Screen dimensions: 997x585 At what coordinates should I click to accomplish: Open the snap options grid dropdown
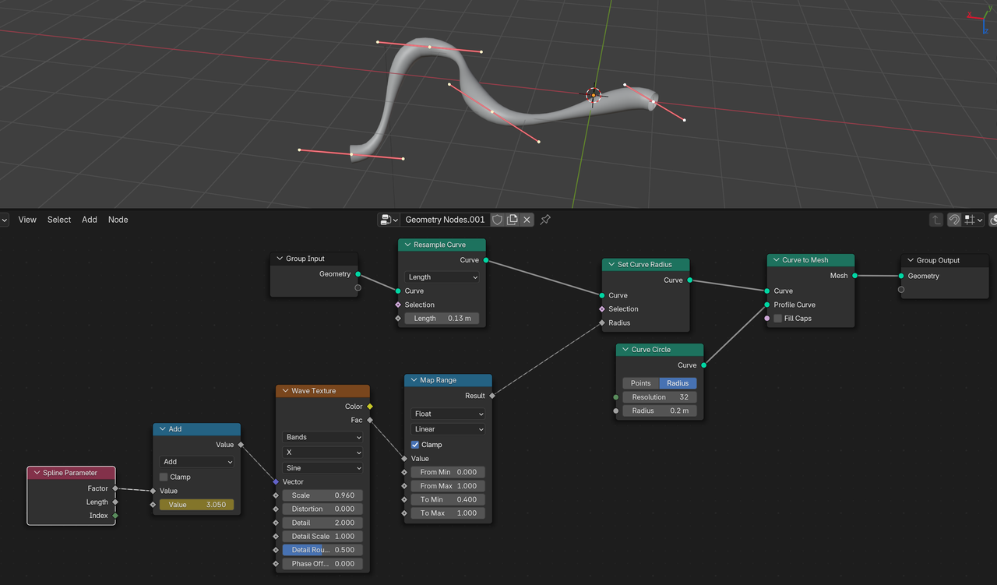point(974,220)
